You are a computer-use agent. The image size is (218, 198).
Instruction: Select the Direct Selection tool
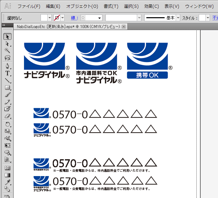[7, 44]
